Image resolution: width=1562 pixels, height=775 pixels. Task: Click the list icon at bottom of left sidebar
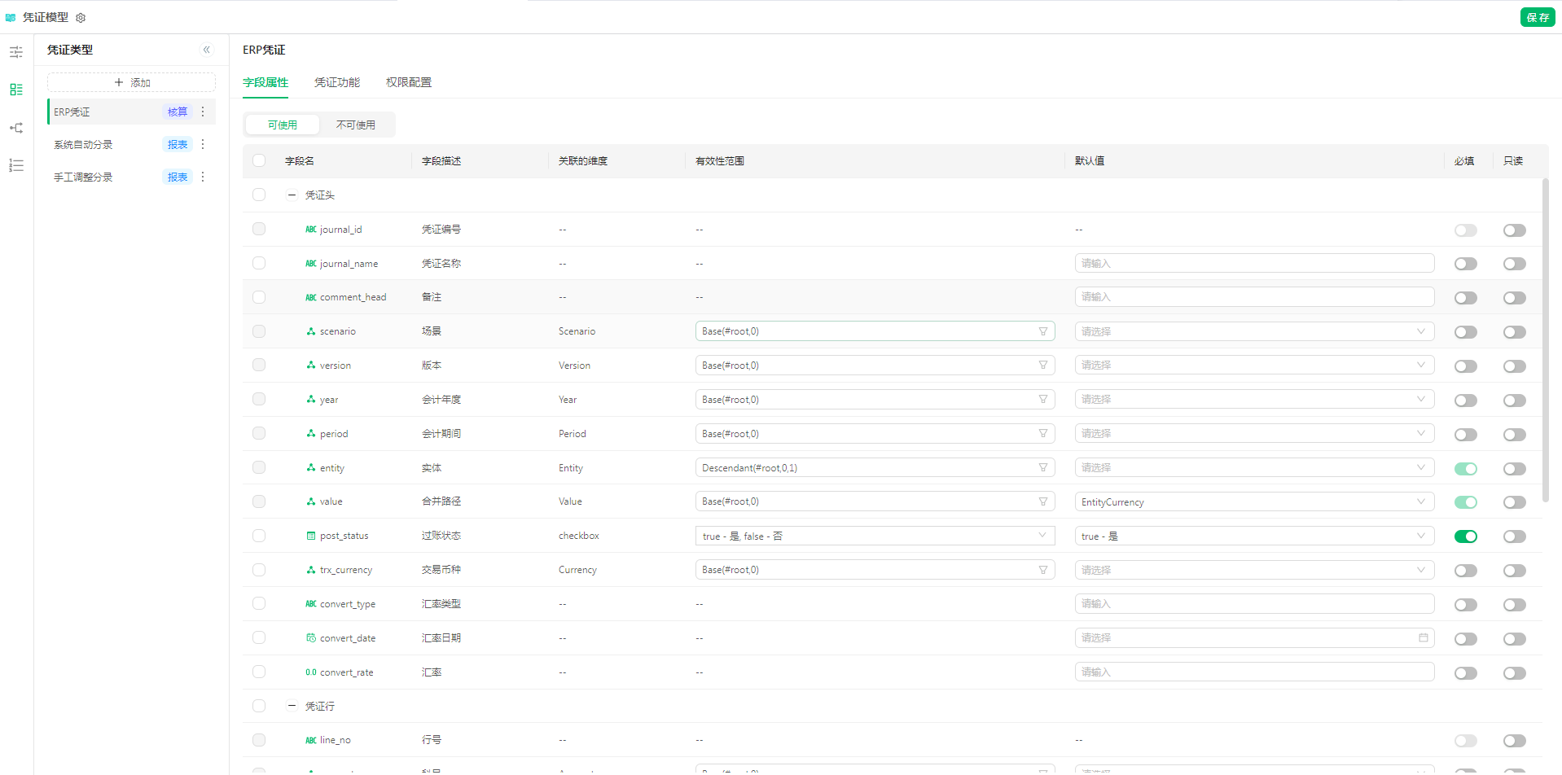16,165
